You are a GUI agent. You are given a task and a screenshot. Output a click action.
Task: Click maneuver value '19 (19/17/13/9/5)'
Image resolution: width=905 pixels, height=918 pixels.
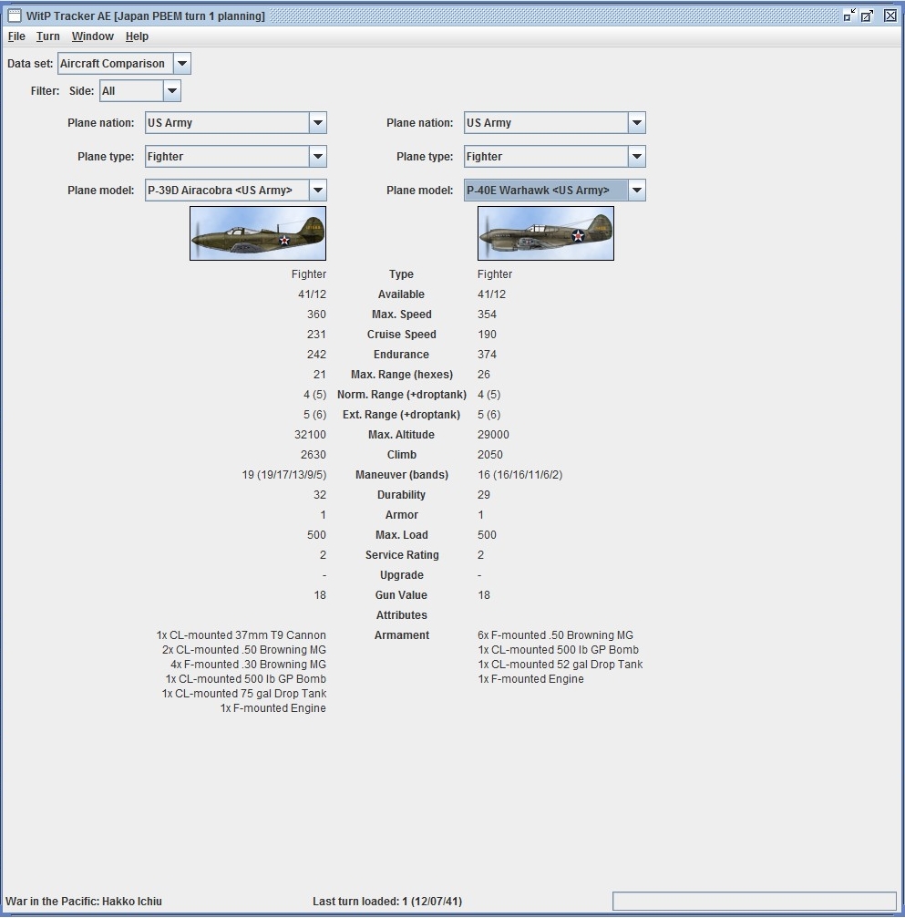[x=284, y=475]
